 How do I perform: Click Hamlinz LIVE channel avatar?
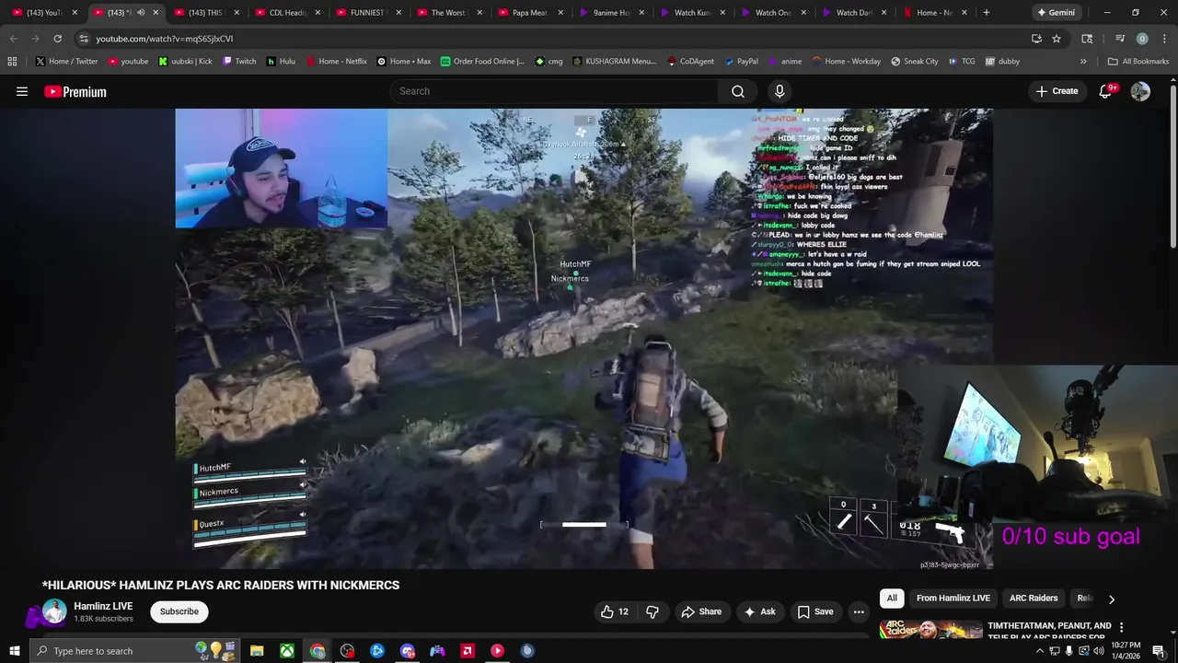[55, 611]
